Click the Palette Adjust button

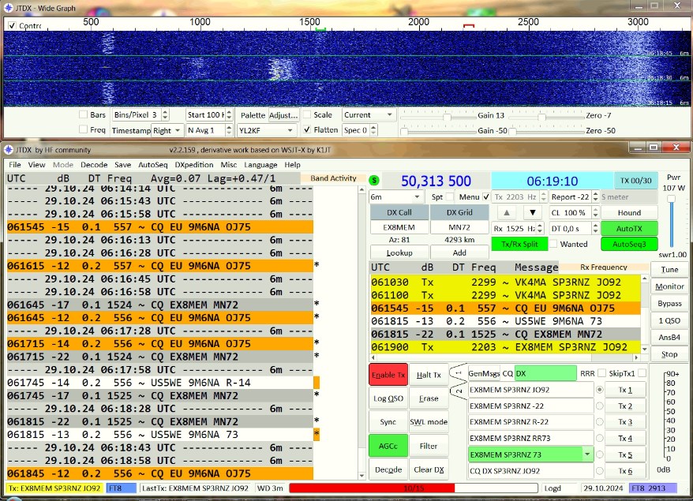pos(283,115)
